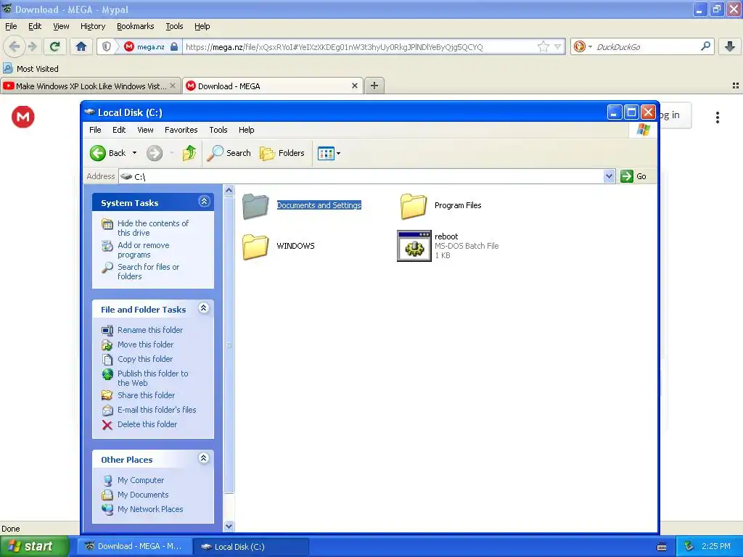
Task: Click the green Go arrow button
Action: pos(627,176)
